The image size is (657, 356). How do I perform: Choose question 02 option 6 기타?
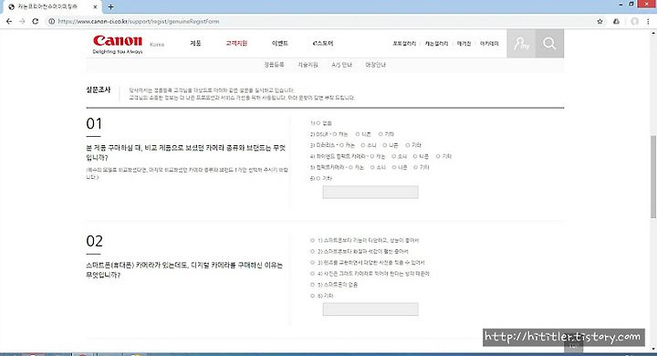(x=313, y=296)
